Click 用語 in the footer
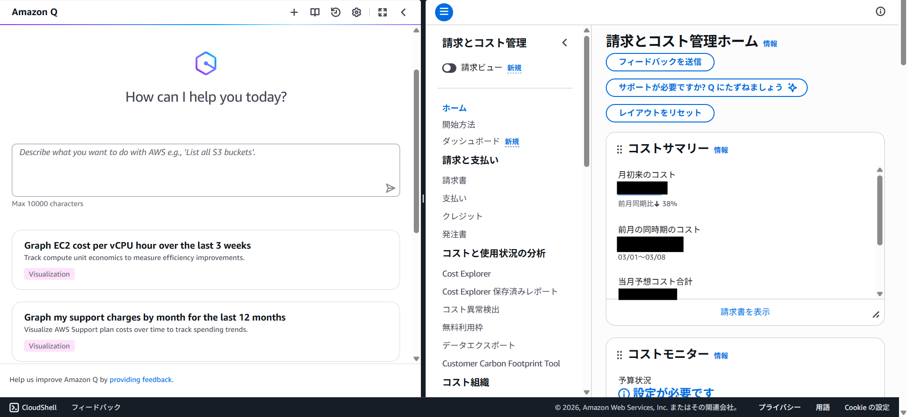 (822, 408)
